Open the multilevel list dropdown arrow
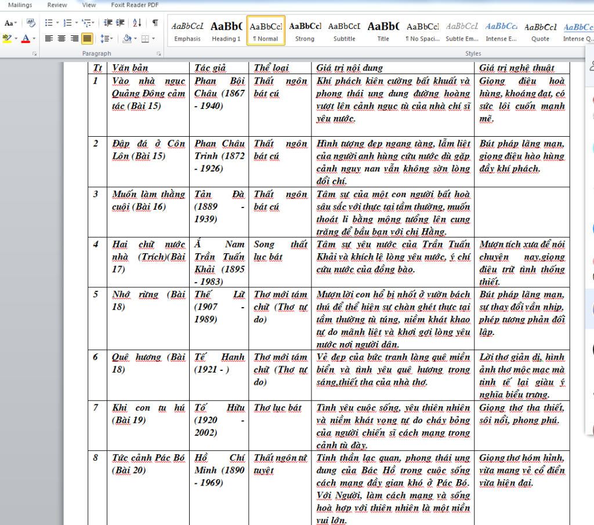594x525 pixels. 93,23
